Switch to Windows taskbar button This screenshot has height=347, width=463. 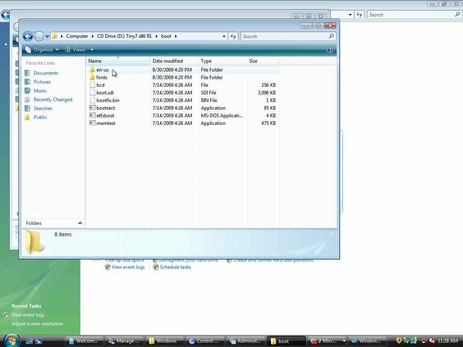[x=164, y=341]
